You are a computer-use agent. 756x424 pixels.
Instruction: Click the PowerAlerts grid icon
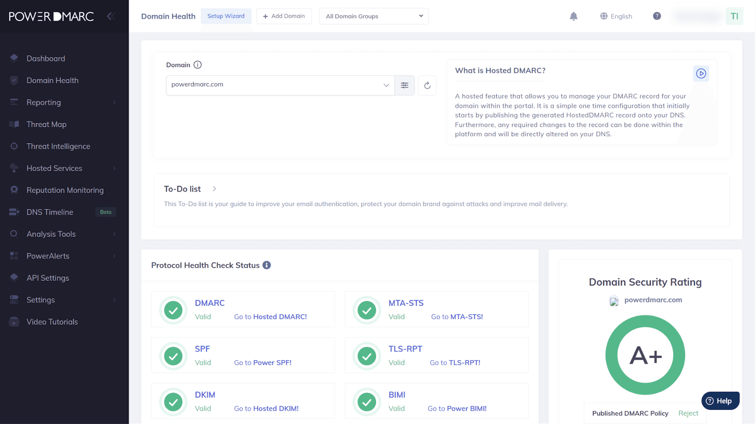tap(14, 256)
